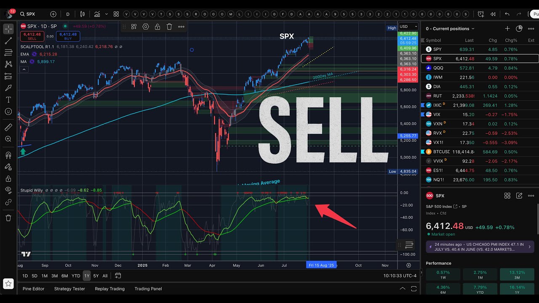The width and height of the screenshot is (539, 303).
Task: Open go-to-date calendar icon
Action: [118, 276]
